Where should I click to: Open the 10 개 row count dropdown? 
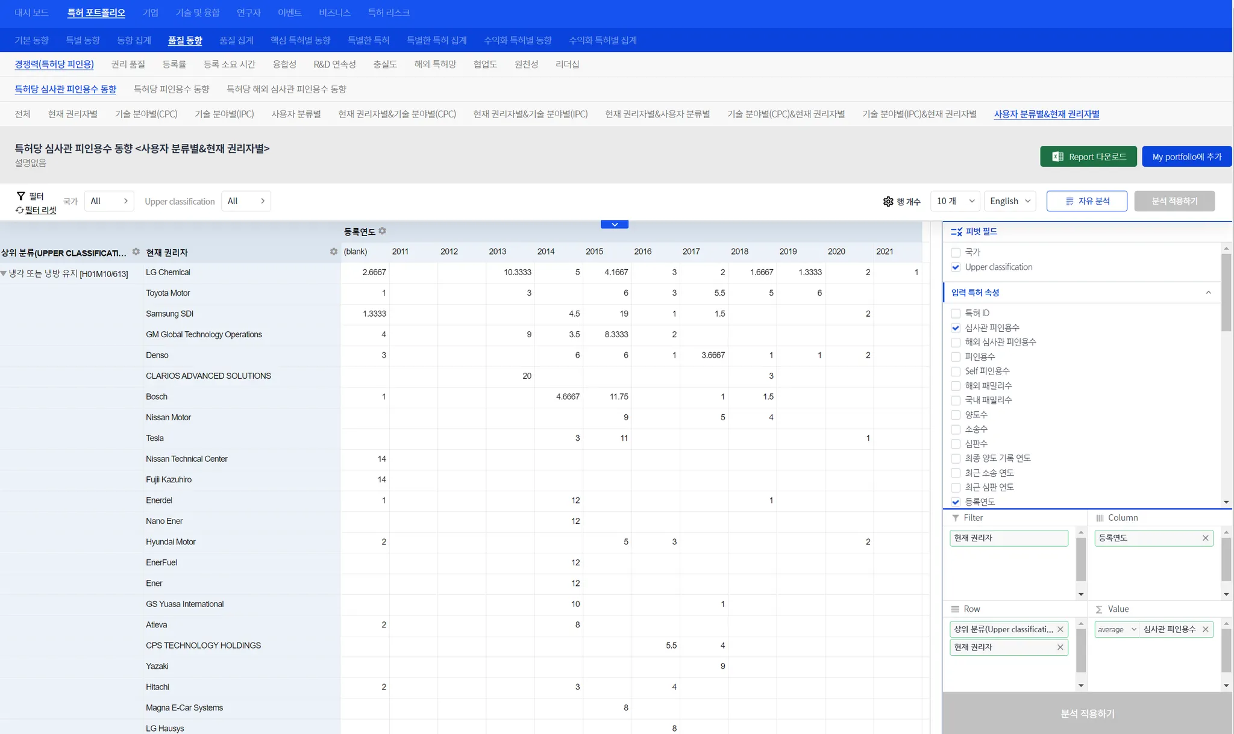coord(955,201)
